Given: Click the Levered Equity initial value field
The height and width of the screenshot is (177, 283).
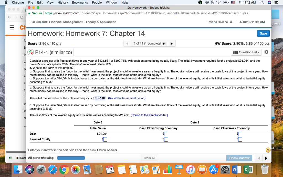Looking at the screenshot, I should [x=105, y=139].
